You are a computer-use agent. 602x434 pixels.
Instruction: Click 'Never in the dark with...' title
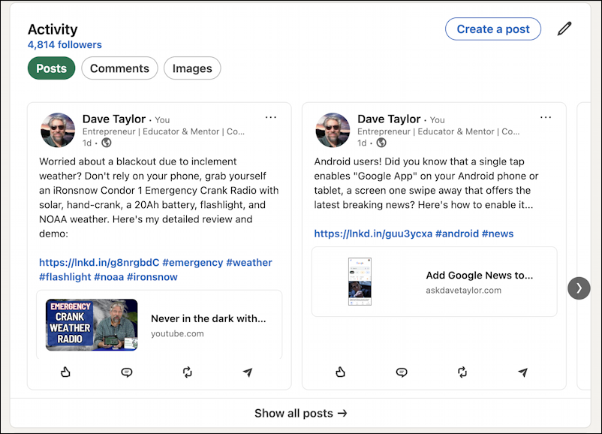point(209,318)
